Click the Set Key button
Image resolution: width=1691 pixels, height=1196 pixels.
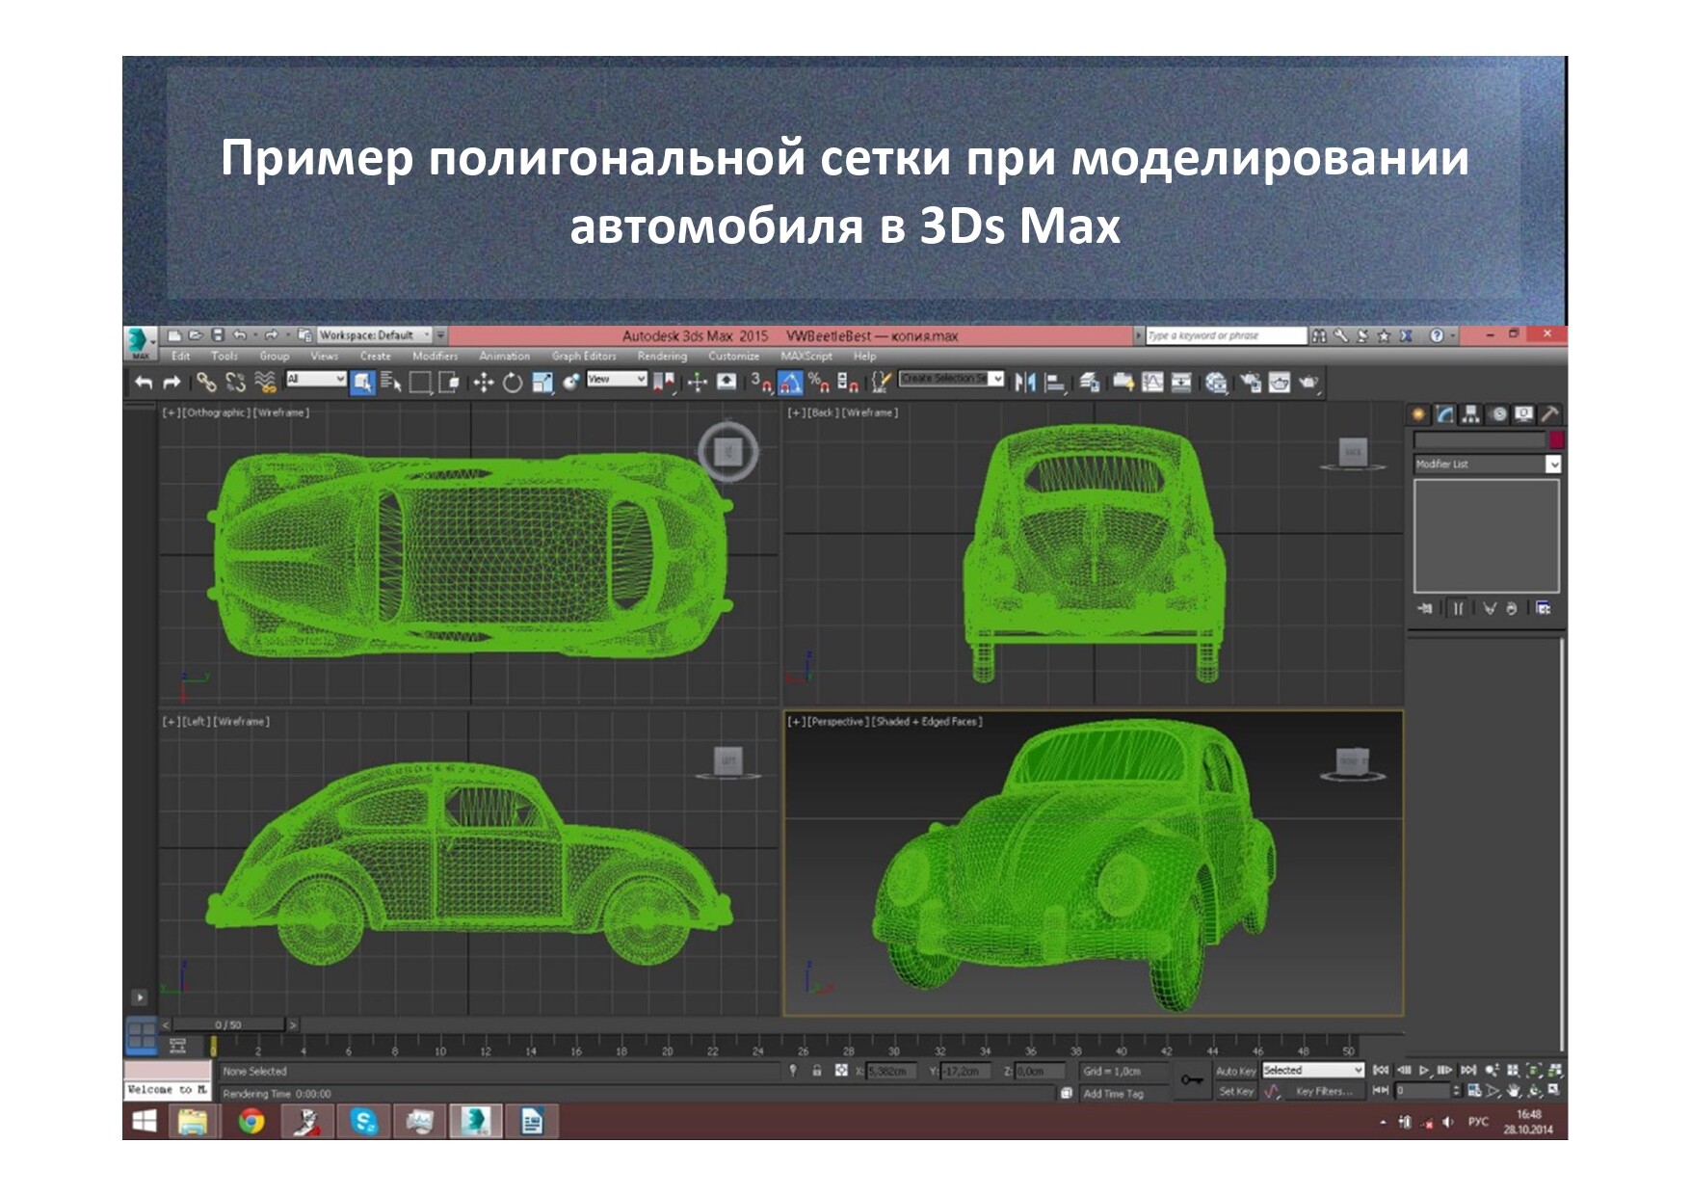tap(1235, 1092)
